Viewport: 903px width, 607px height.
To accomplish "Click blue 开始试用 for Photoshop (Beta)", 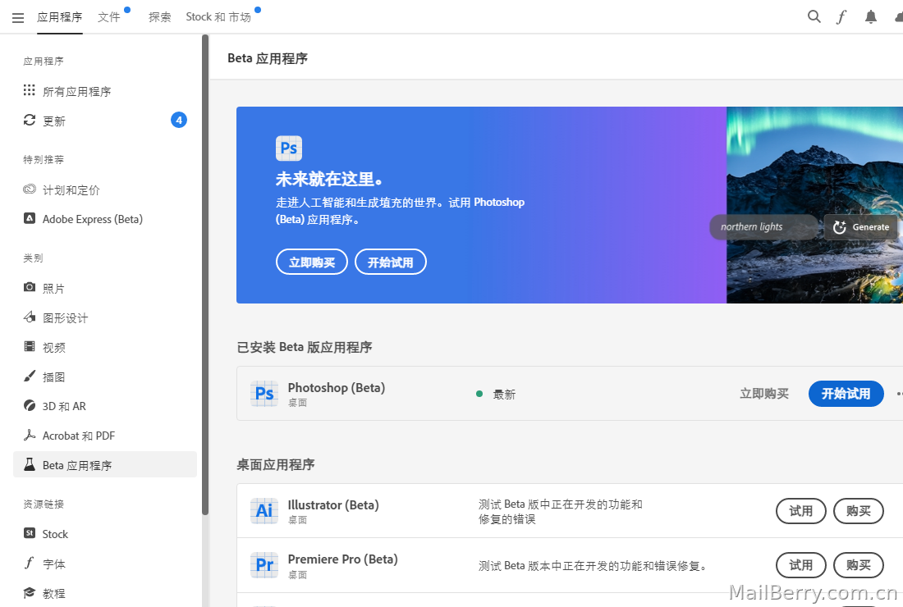I will 846,394.
